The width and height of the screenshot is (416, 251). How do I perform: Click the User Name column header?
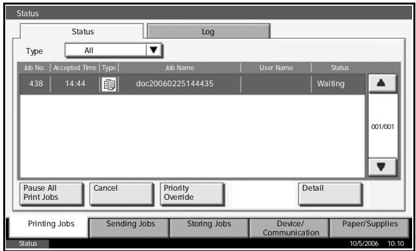[x=276, y=68]
